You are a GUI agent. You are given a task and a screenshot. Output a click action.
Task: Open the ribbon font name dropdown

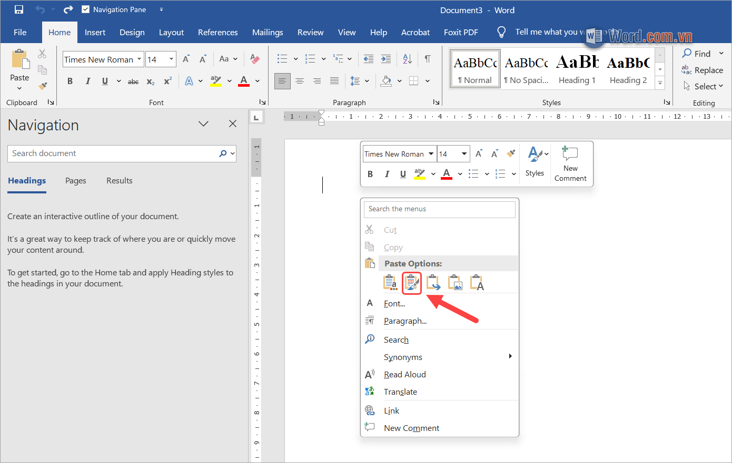click(139, 59)
